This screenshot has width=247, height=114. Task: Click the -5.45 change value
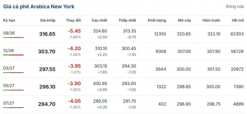point(74,31)
